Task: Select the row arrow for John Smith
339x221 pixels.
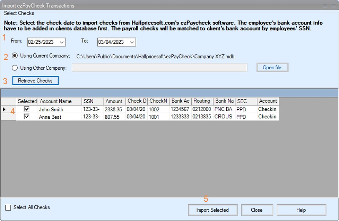Action: pyautogui.click(x=5, y=109)
